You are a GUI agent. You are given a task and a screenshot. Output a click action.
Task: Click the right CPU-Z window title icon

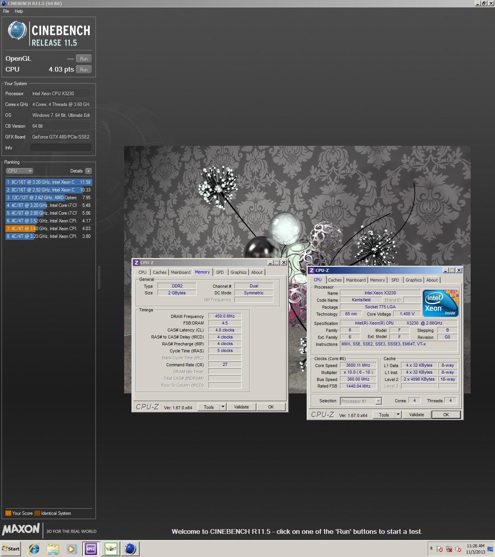coord(311,270)
